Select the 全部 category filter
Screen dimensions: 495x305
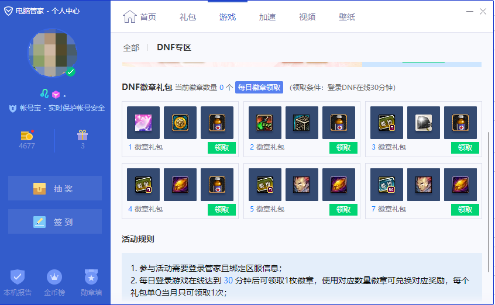(131, 48)
